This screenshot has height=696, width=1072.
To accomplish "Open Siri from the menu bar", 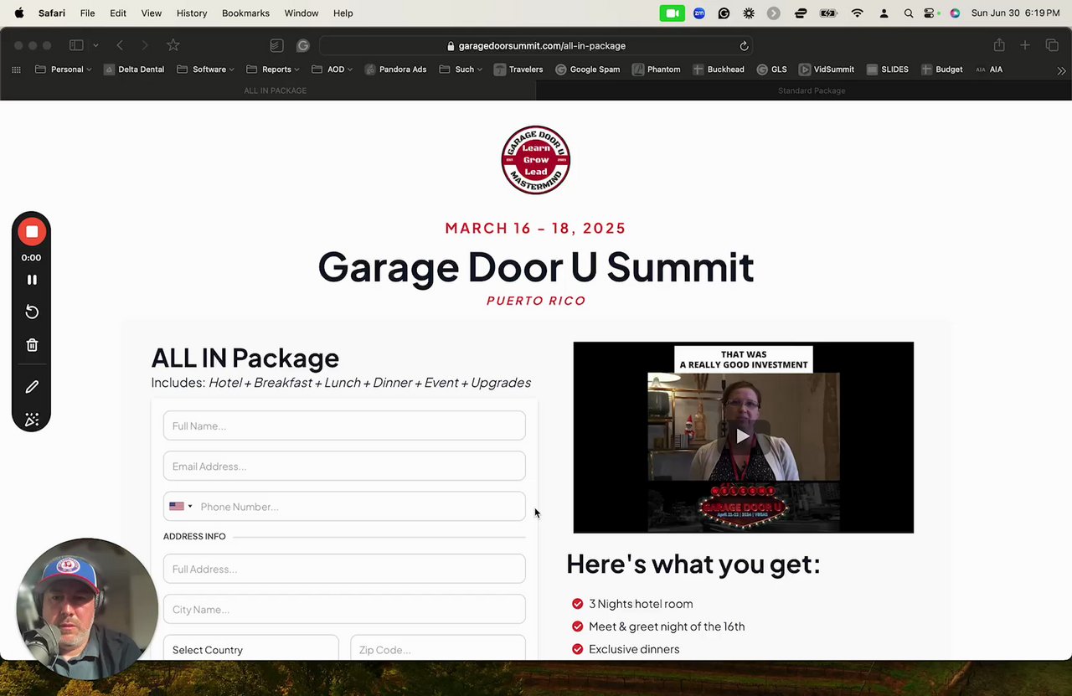I will pyautogui.click(x=955, y=13).
